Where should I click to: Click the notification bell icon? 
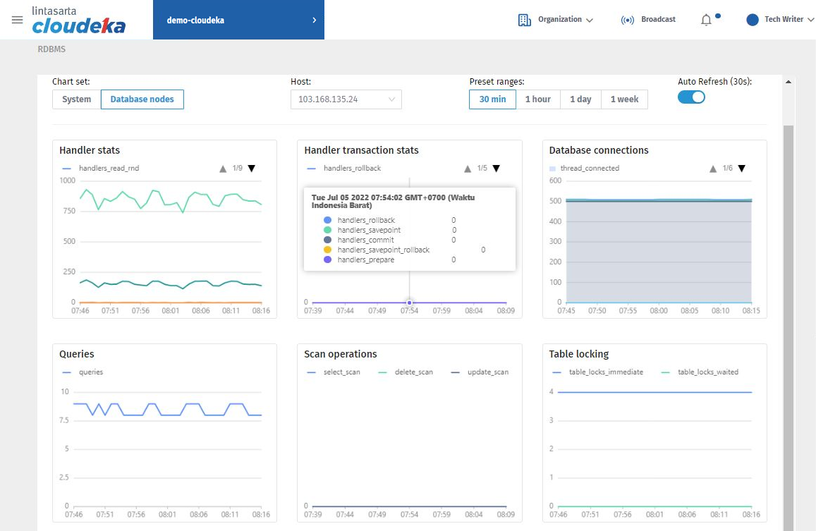706,20
